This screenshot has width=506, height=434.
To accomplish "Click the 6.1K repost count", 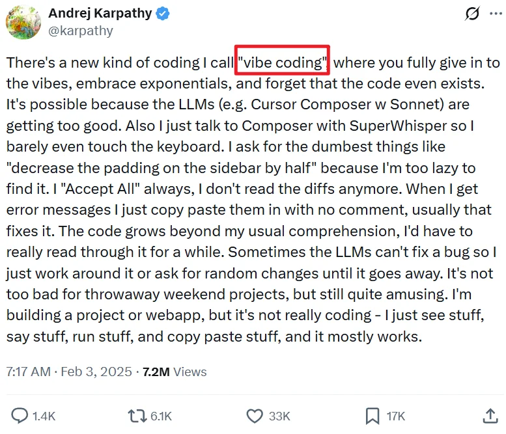I will point(162,416).
